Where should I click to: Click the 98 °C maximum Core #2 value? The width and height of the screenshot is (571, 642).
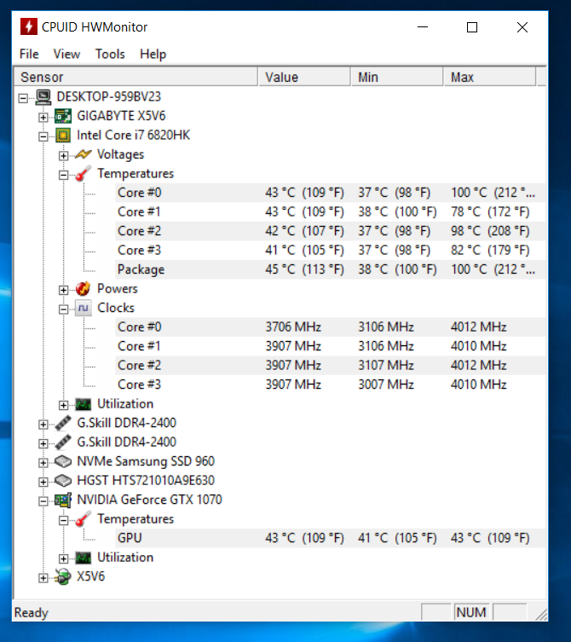coord(490,231)
